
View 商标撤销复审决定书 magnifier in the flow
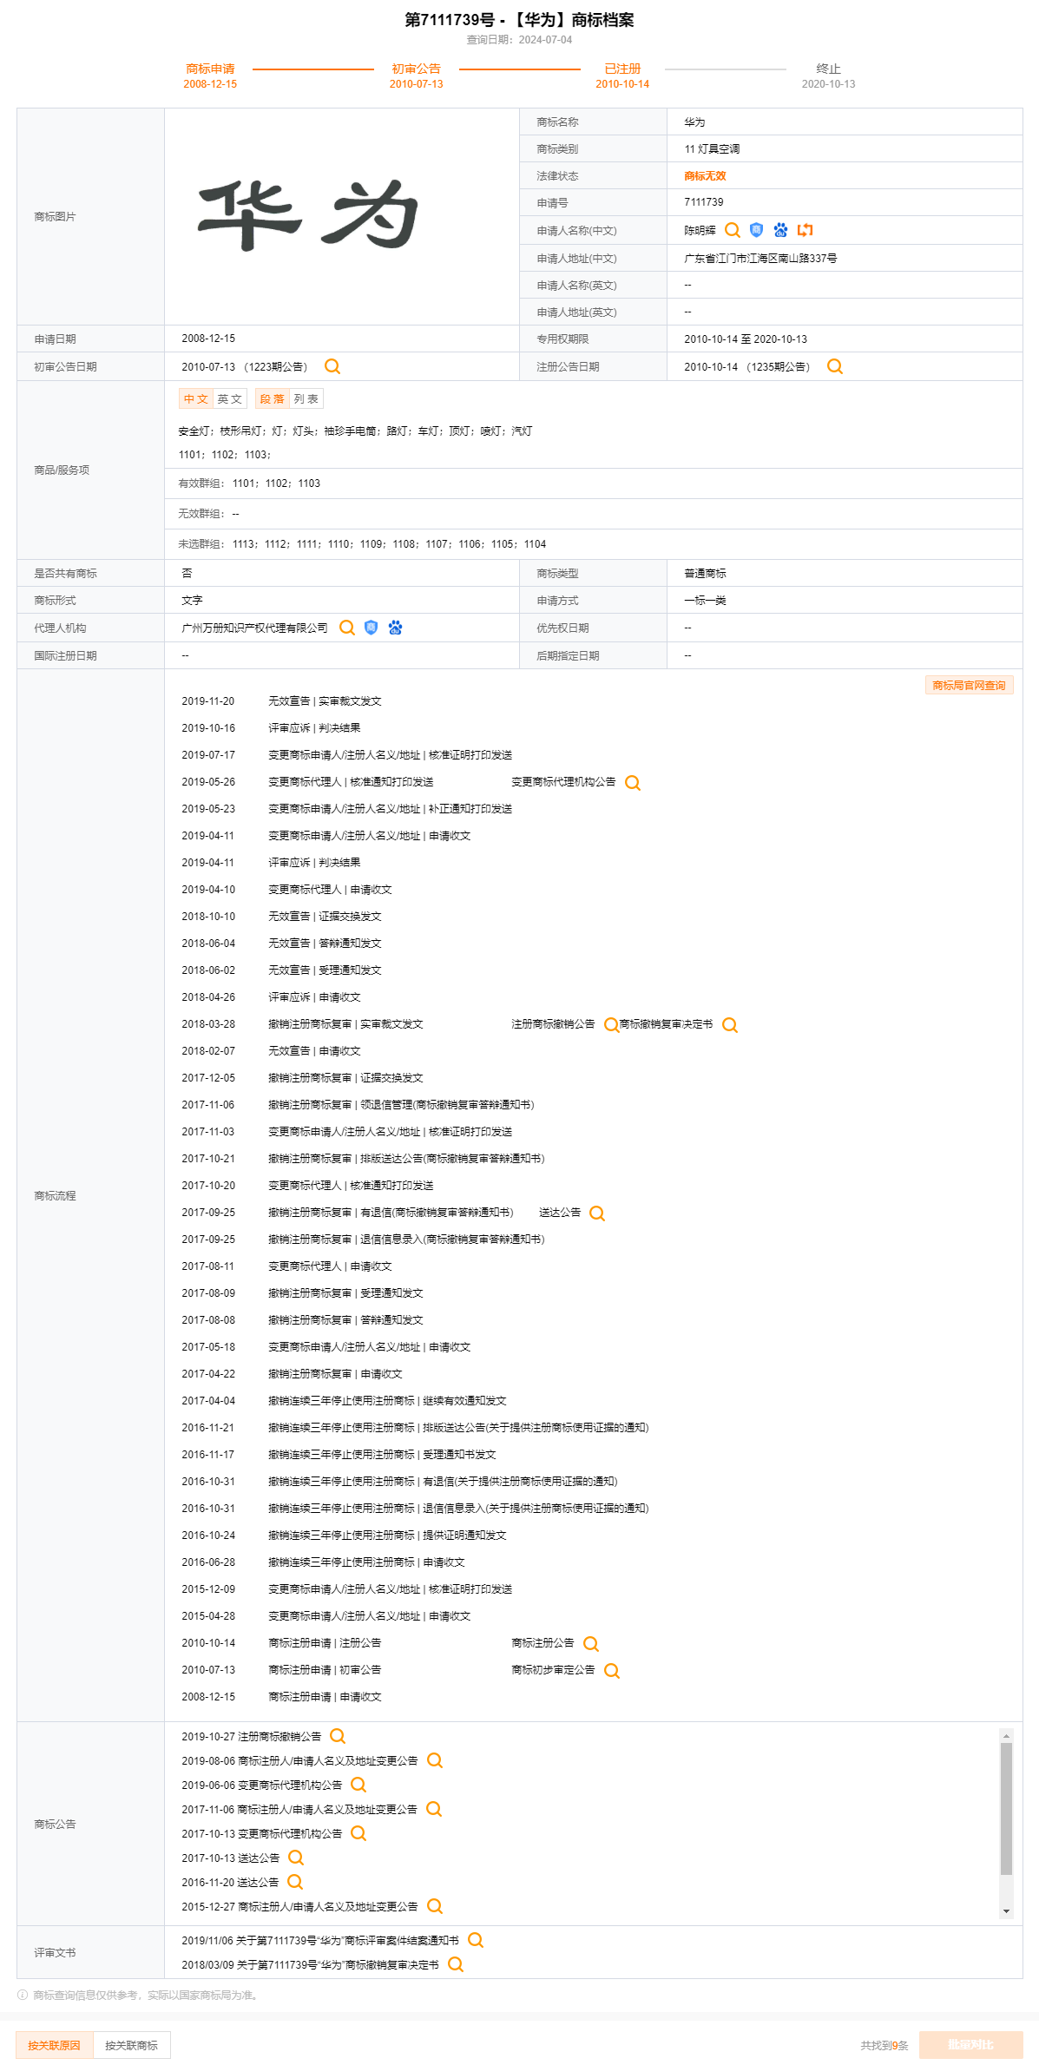[730, 1025]
